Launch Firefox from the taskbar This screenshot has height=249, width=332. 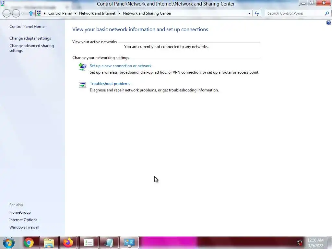click(68, 243)
